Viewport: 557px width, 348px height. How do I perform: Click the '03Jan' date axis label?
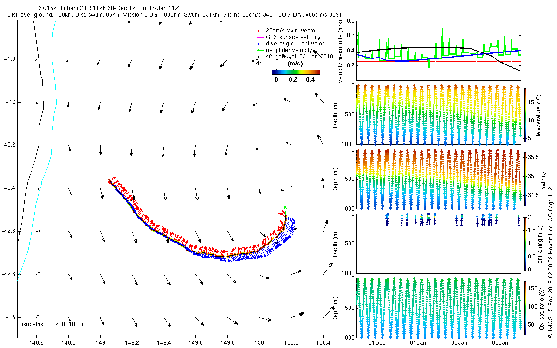coord(500,343)
